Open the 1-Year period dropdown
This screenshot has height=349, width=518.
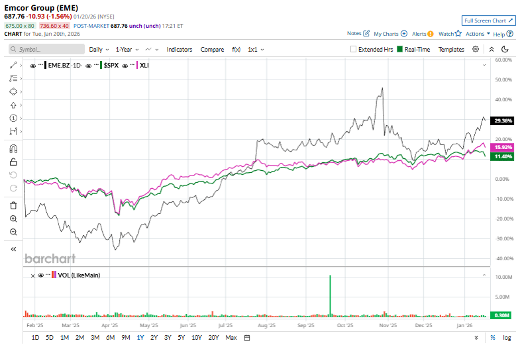(127, 49)
